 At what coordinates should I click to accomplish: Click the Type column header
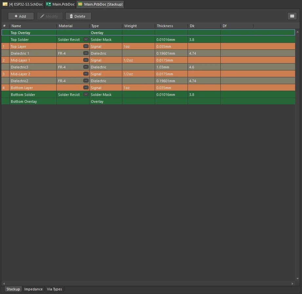[x=106, y=26]
